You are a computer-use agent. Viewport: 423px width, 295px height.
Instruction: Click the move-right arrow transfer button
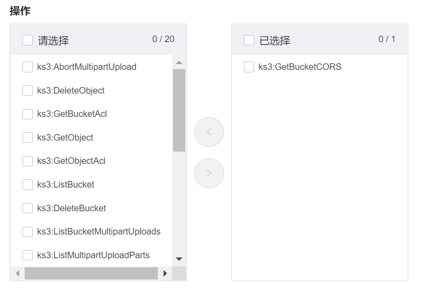[x=209, y=173]
